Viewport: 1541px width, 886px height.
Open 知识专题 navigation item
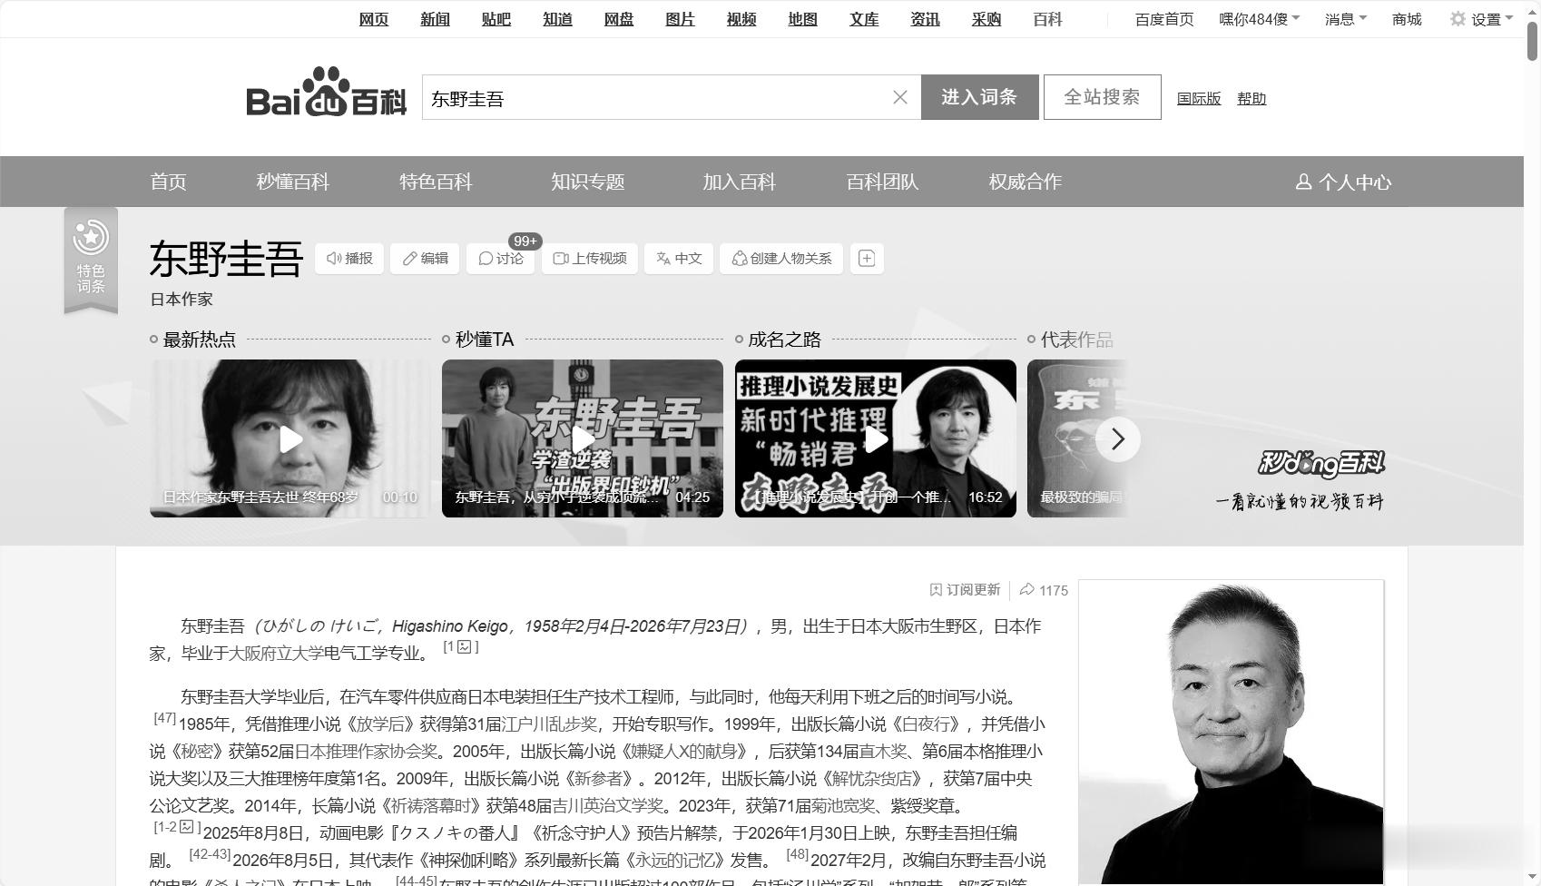[x=587, y=182]
